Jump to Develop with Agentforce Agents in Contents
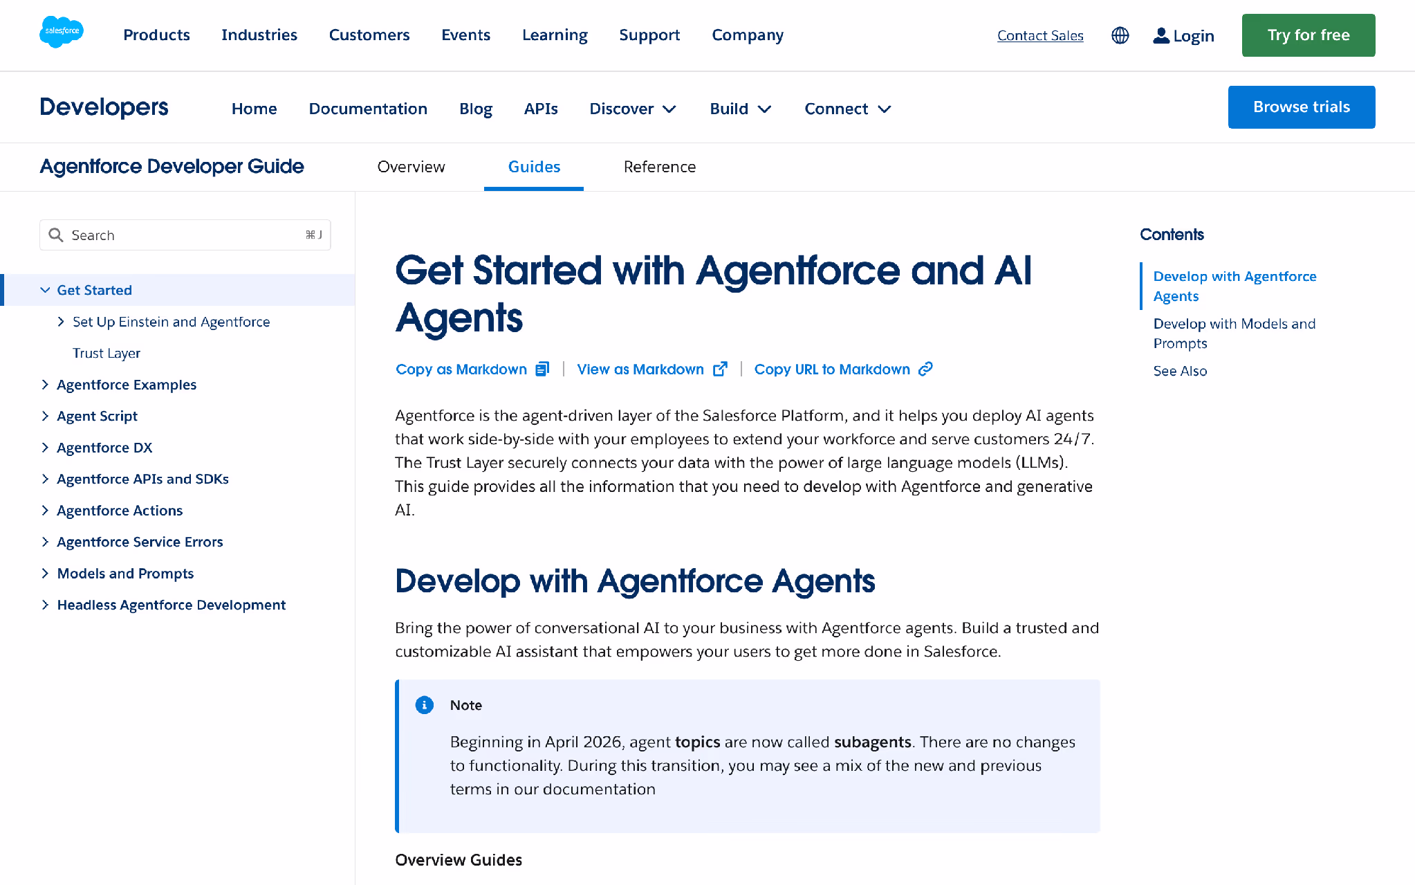The height and width of the screenshot is (885, 1415). (x=1234, y=286)
